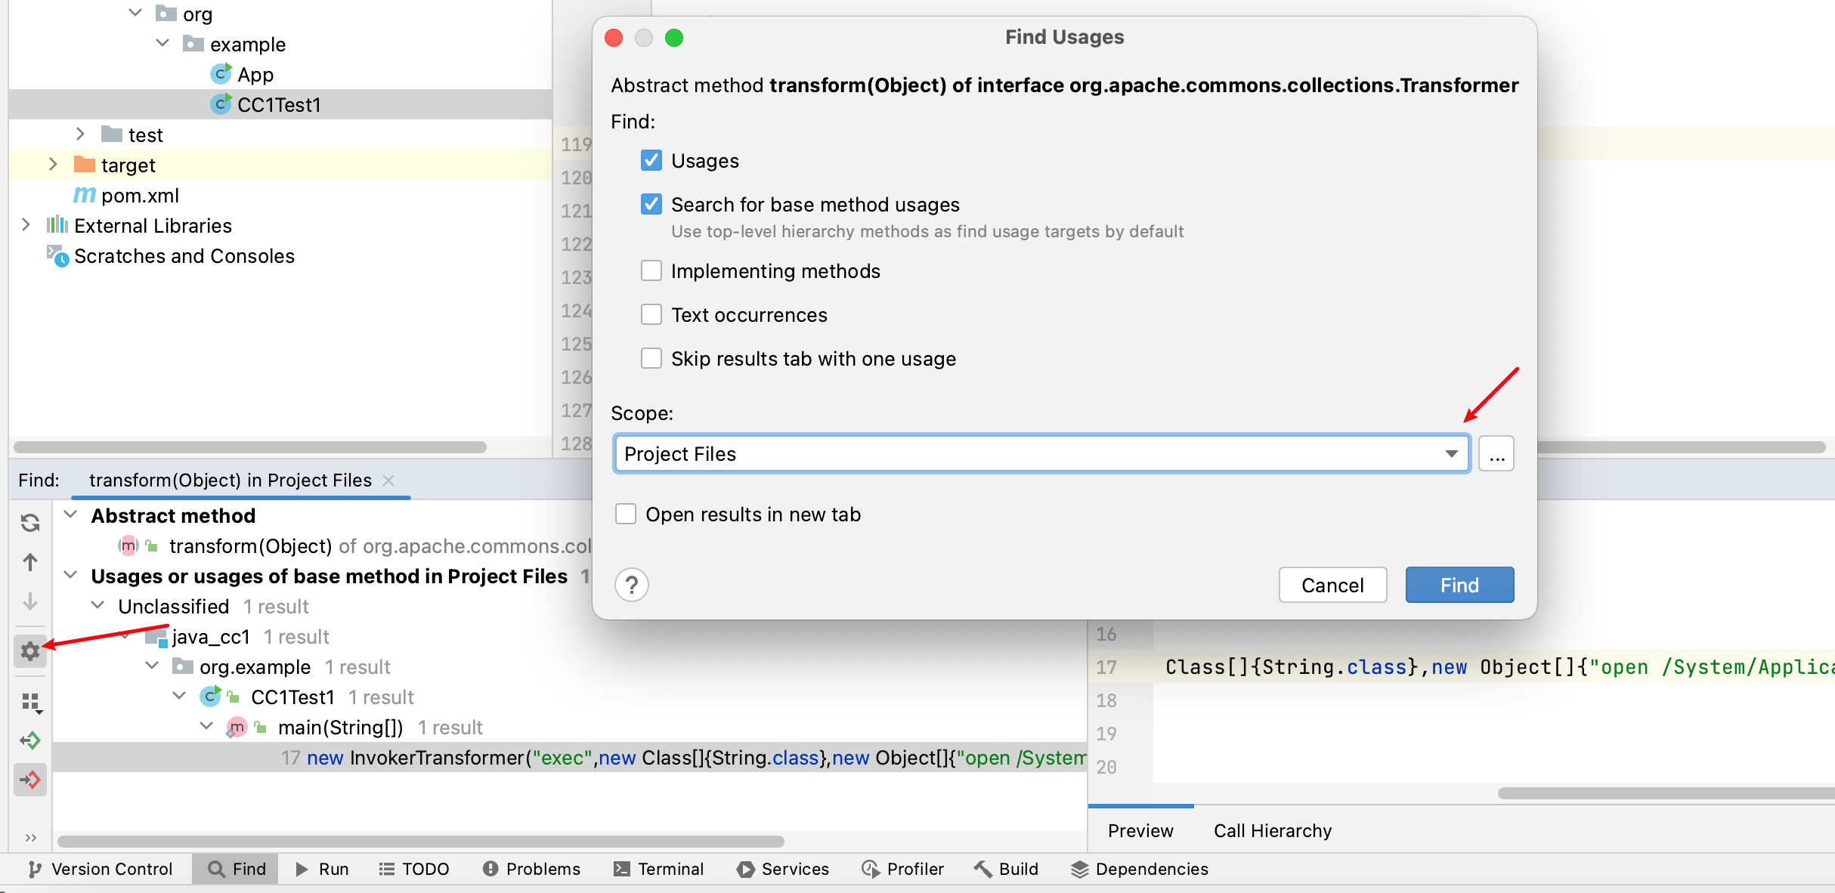The image size is (1835, 893).
Task: Click the Rerun search refresh icon
Action: [x=30, y=523]
